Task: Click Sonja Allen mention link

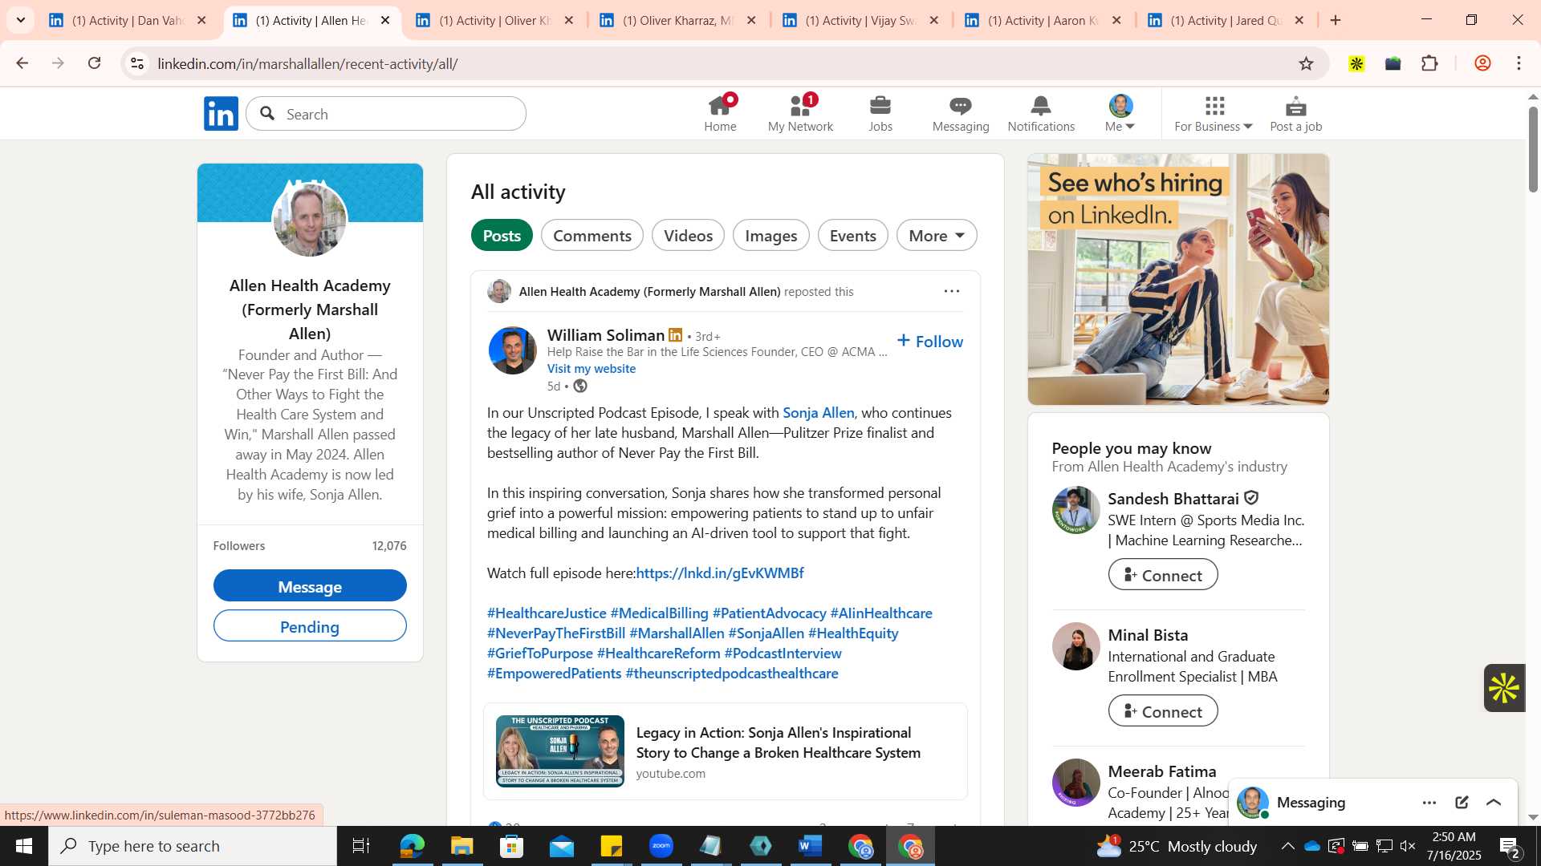Action: coord(818,413)
